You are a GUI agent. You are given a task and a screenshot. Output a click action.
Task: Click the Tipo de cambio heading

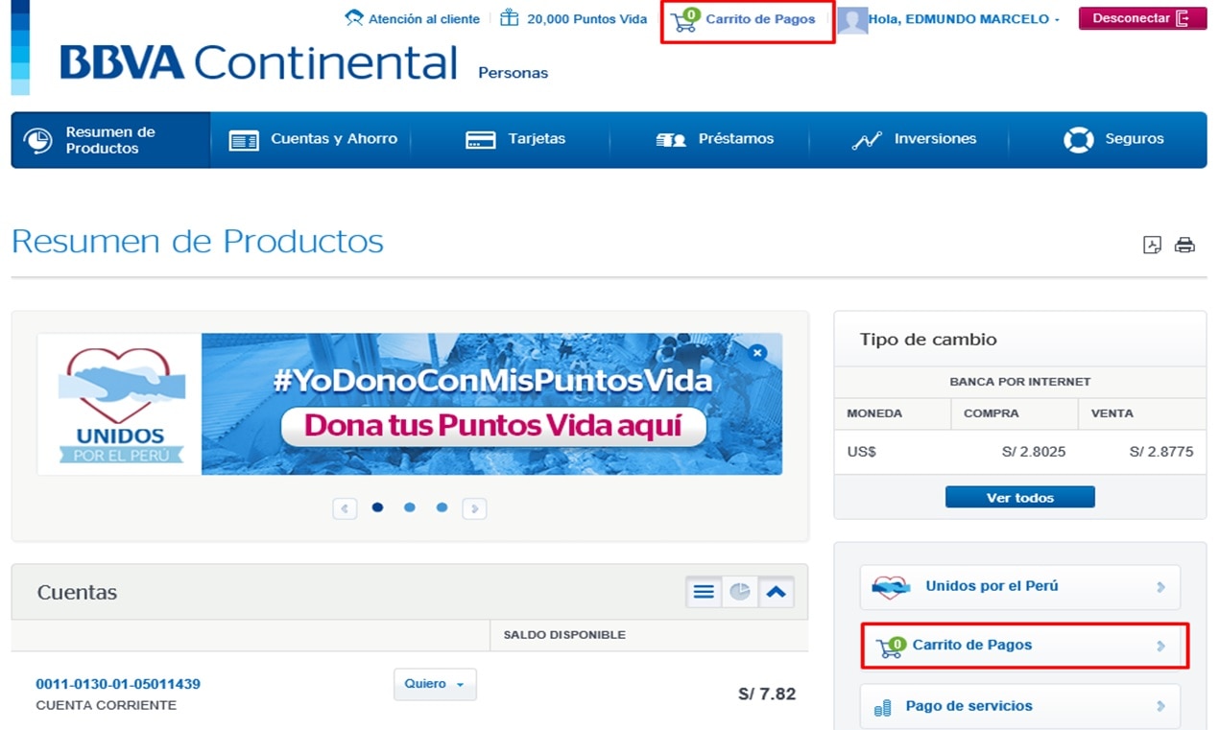pyautogui.click(x=928, y=340)
